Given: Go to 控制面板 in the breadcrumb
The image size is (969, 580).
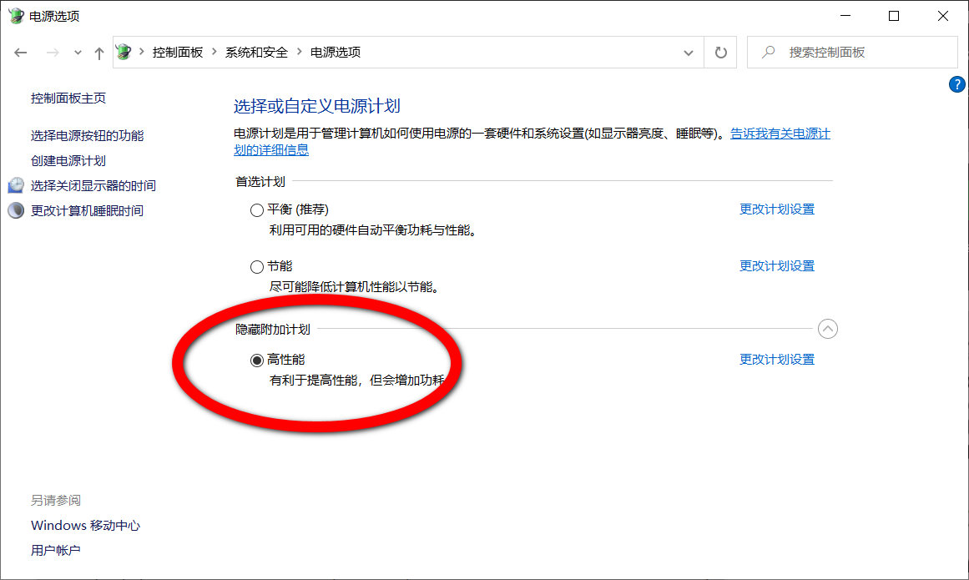Looking at the screenshot, I should [x=176, y=51].
